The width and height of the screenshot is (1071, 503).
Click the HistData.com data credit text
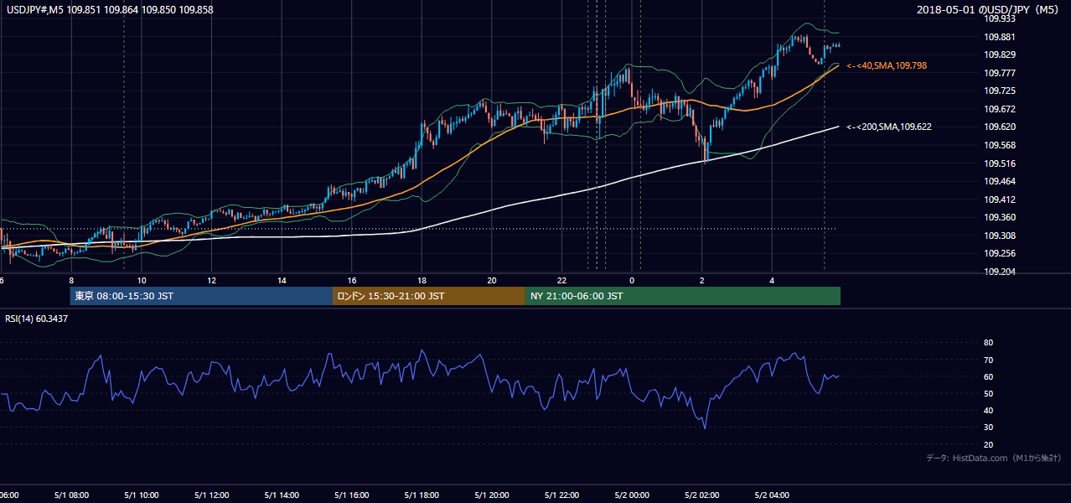point(994,458)
